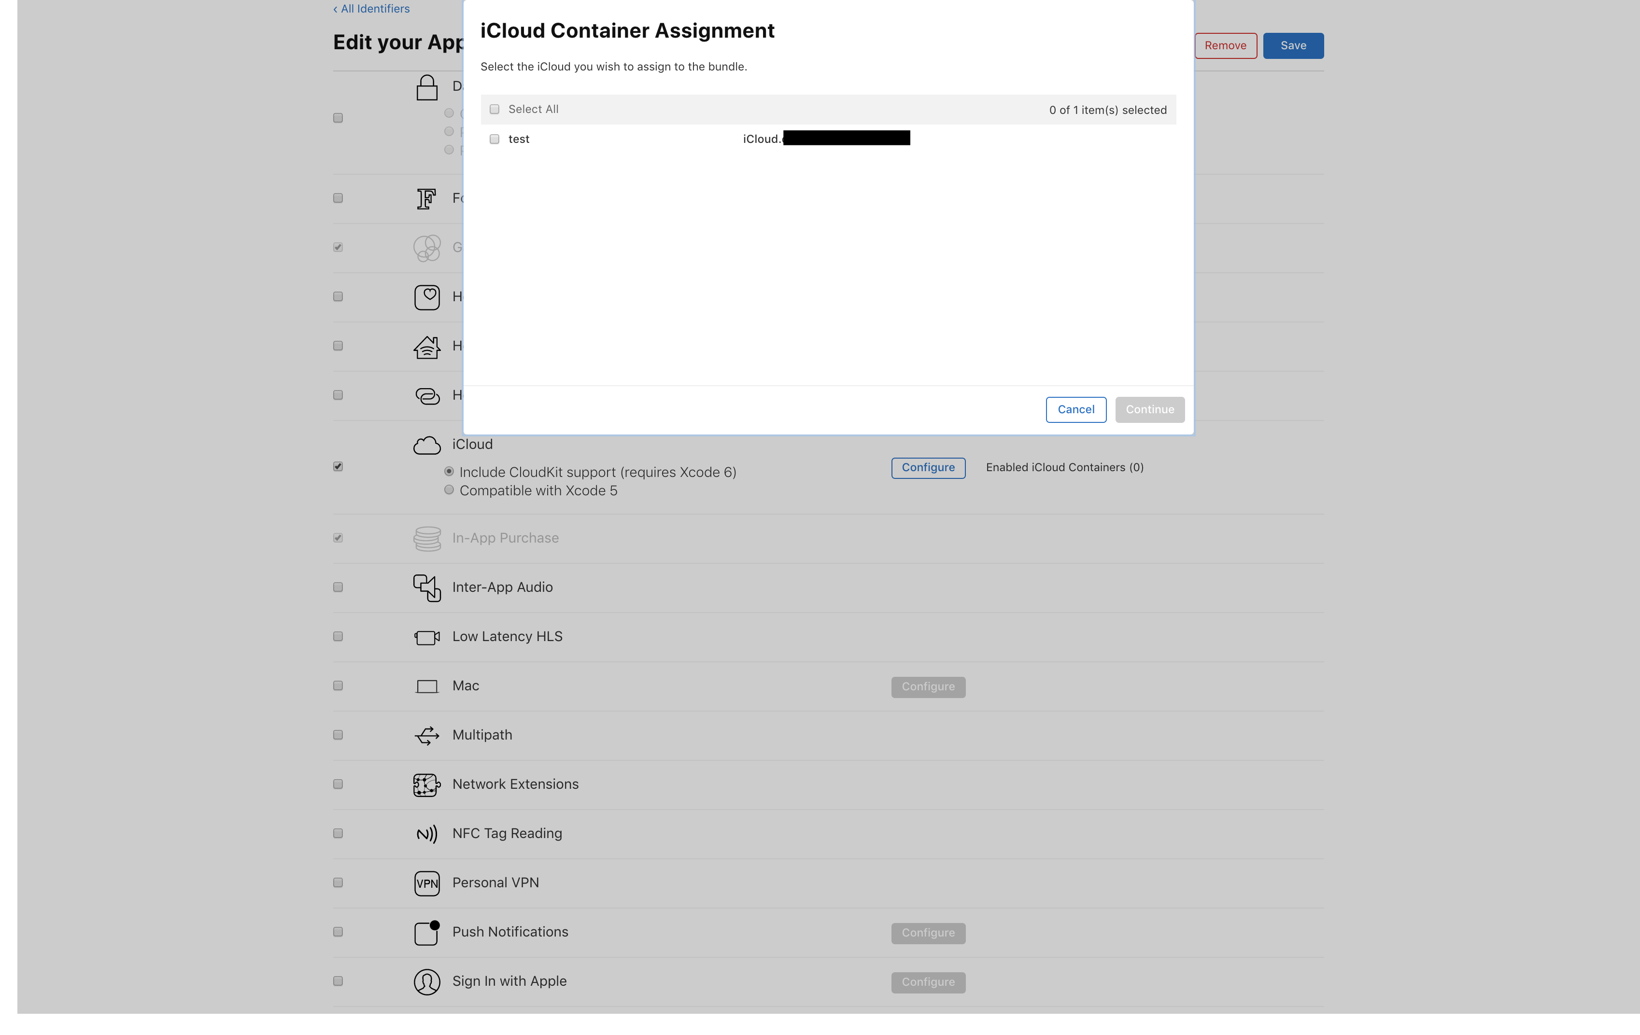Click the Game Center bubbles icon
This screenshot has height=1035, width=1640.
point(427,248)
